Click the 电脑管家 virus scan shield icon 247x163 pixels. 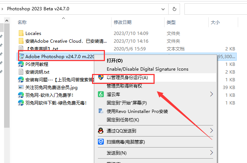(x=101, y=142)
